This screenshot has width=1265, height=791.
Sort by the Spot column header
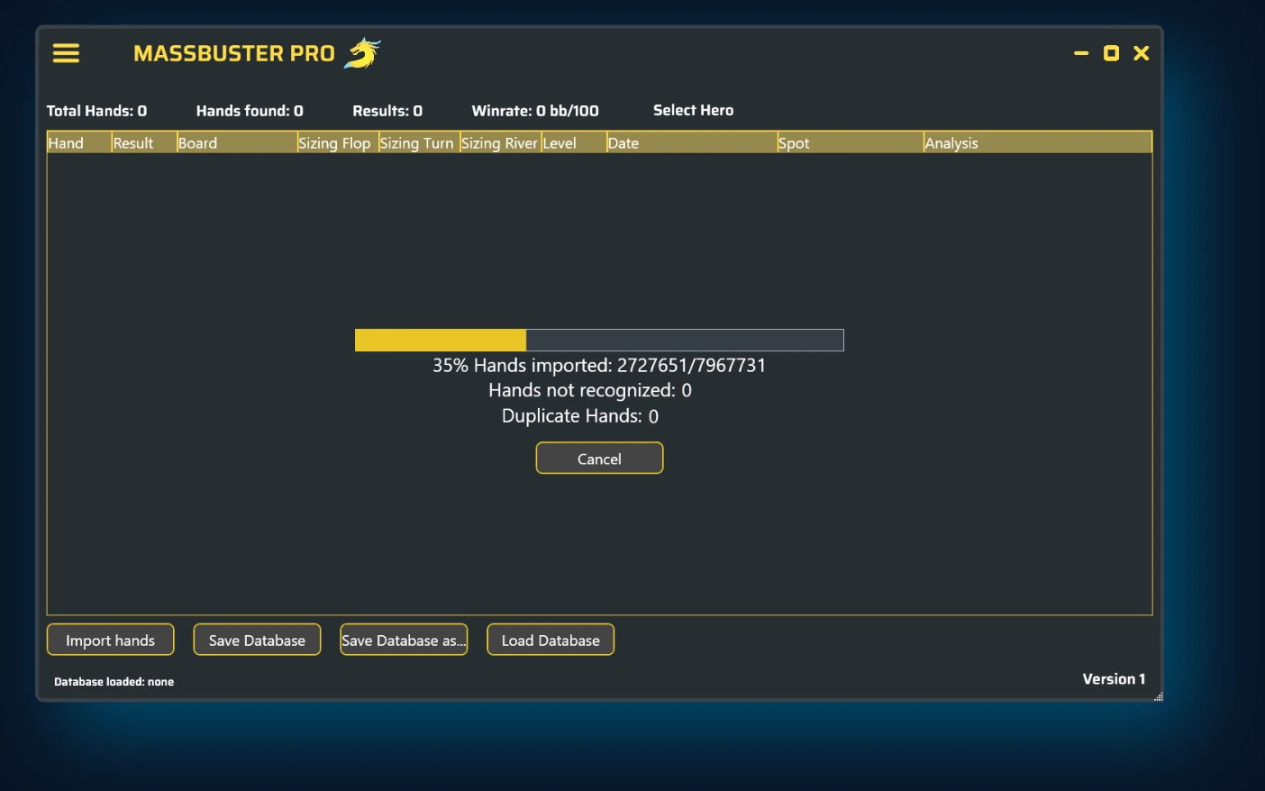coord(851,142)
